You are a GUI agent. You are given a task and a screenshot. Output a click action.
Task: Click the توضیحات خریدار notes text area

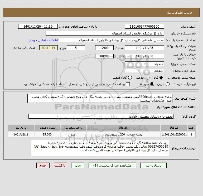[x=100, y=148]
